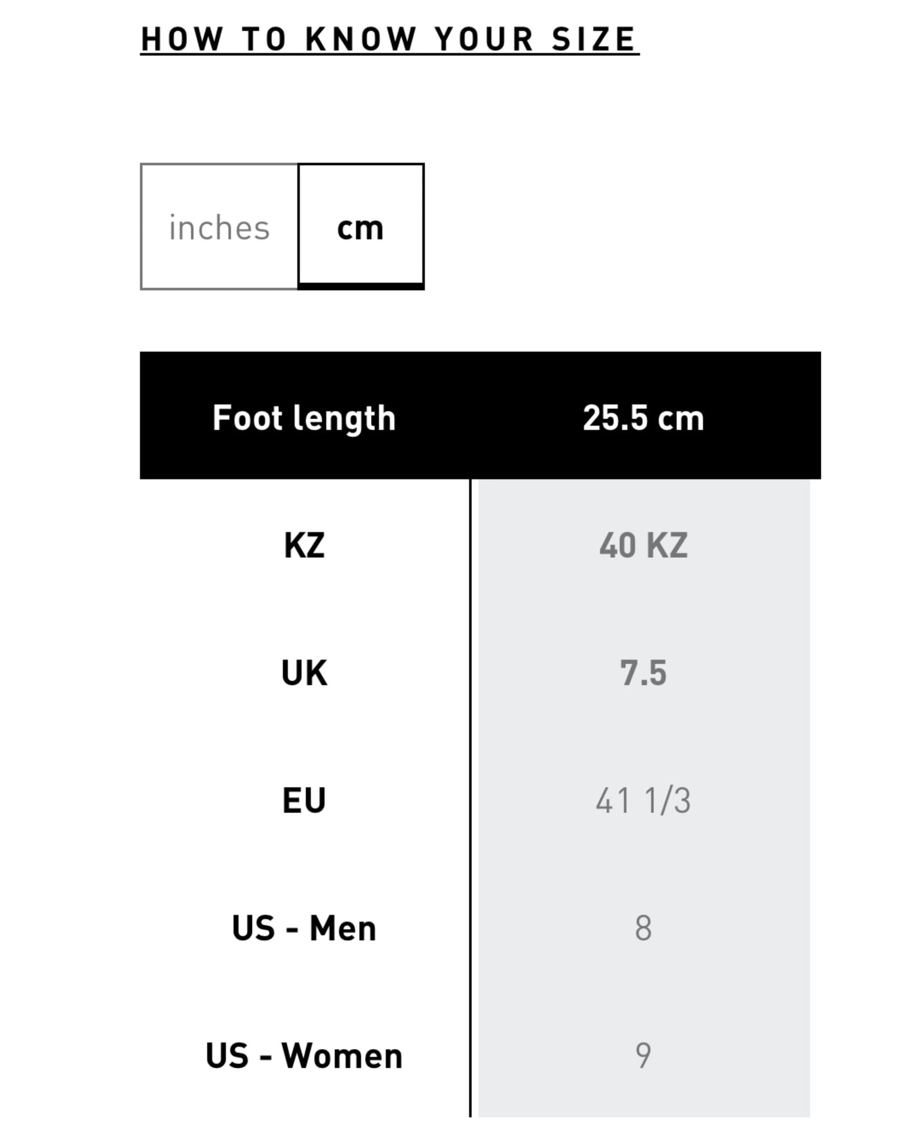Screen dimensions: 910x1138
Task: Select the cm unit option
Action: click(x=361, y=227)
